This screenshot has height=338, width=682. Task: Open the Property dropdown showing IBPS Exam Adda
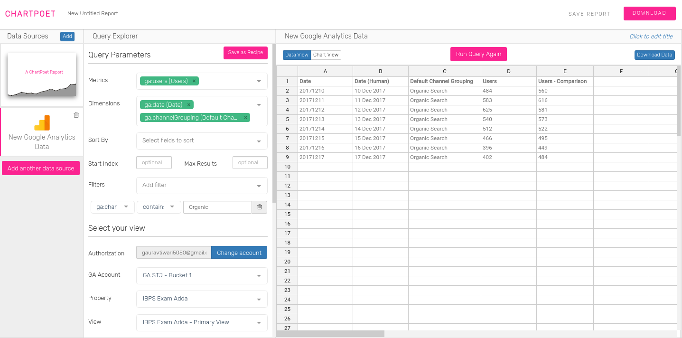[x=202, y=299]
